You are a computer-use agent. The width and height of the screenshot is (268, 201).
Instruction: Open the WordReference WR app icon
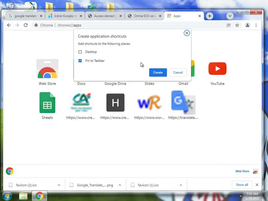point(149,103)
